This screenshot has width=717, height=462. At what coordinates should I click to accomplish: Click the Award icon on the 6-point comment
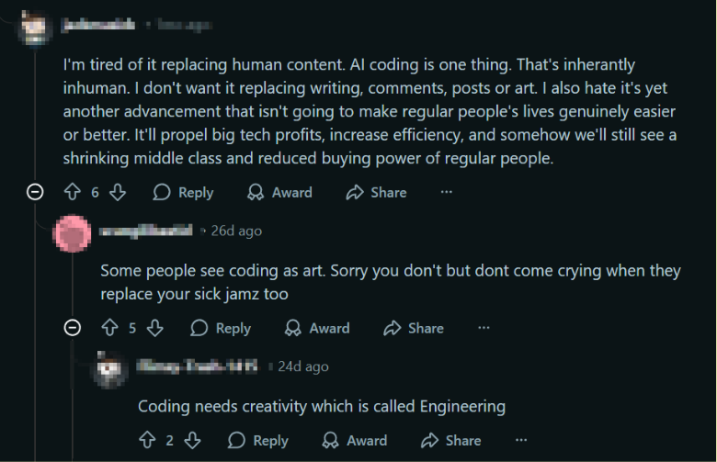coord(256,192)
